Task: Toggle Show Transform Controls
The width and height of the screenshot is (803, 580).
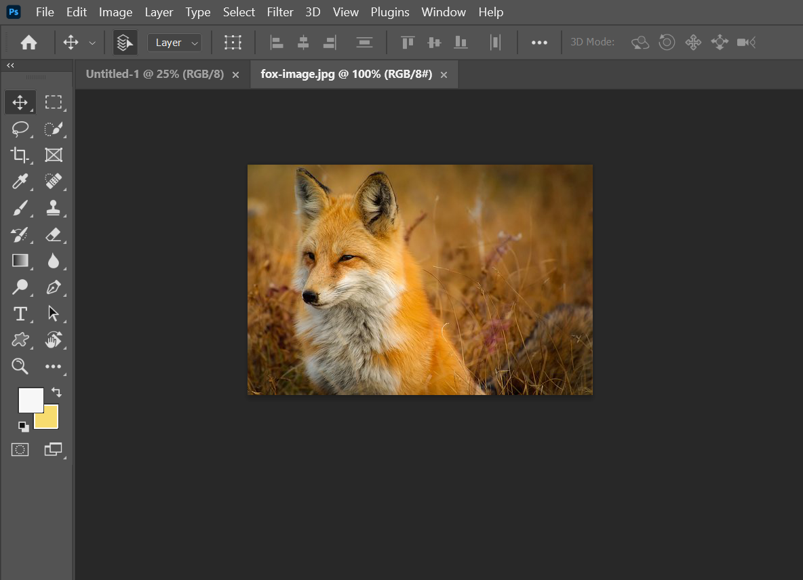Action: click(x=233, y=43)
